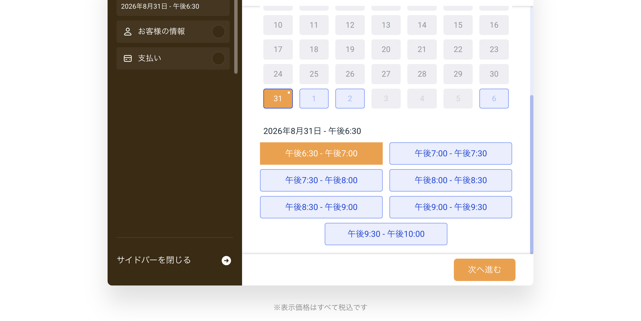Click calendar date 14
Screen dimensions: 641x321
(422, 25)
